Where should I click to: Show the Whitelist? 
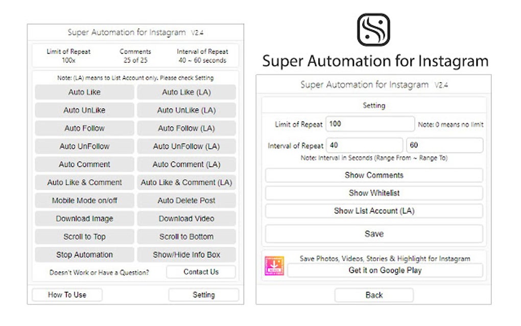(x=374, y=193)
